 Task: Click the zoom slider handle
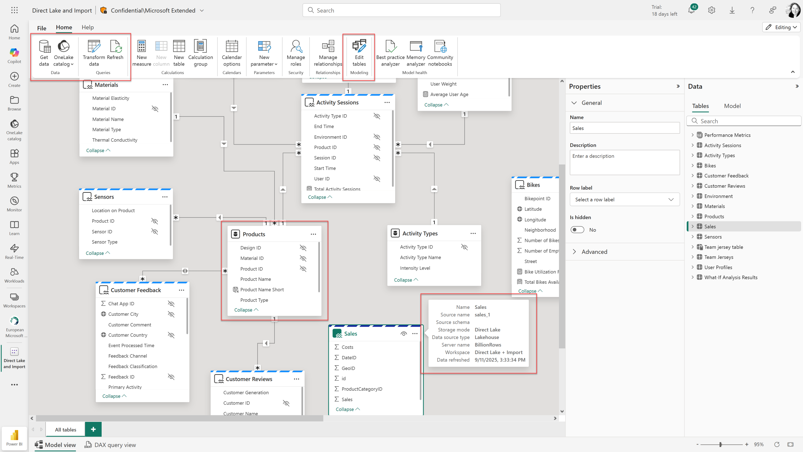point(721,444)
